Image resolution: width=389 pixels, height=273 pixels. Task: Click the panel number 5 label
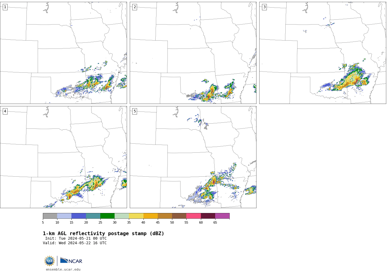135,111
